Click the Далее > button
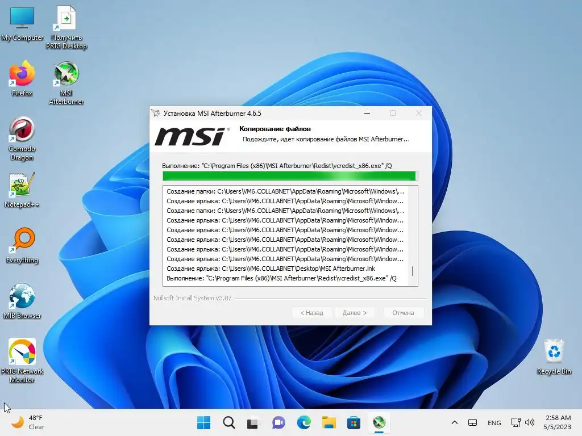The width and height of the screenshot is (582, 436). (355, 313)
